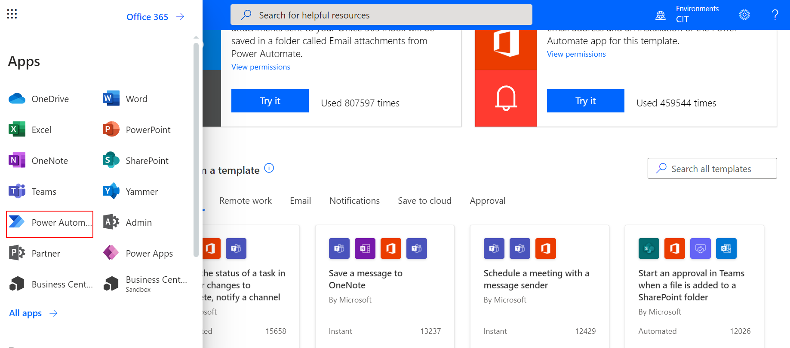This screenshot has width=790, height=348.
Task: Launch Teams app
Action: [x=32, y=192]
